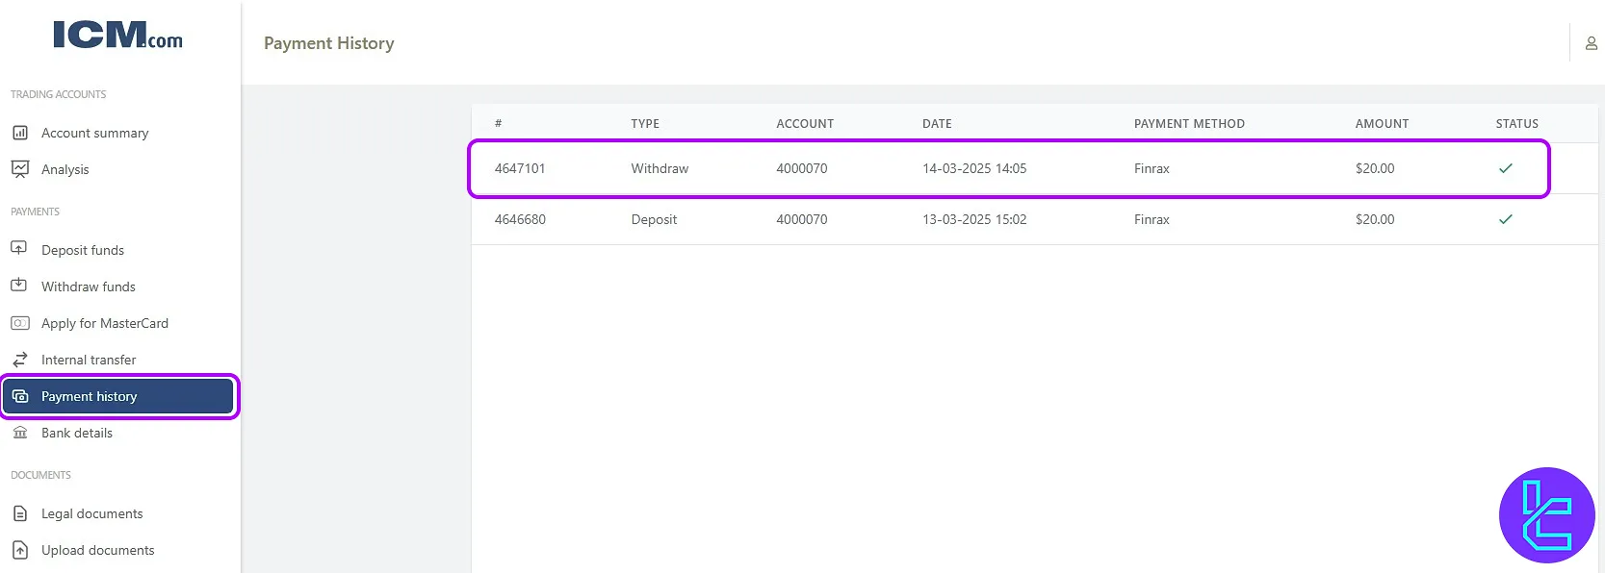Viewport: 1605px width, 573px height.
Task: Click date 14-03-2025 14:05
Action: [x=974, y=168]
